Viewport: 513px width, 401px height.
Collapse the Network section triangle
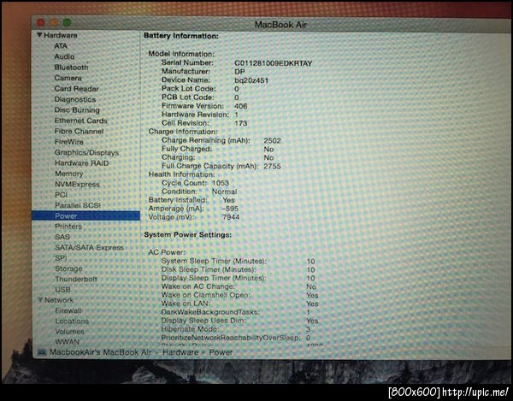pyautogui.click(x=40, y=300)
